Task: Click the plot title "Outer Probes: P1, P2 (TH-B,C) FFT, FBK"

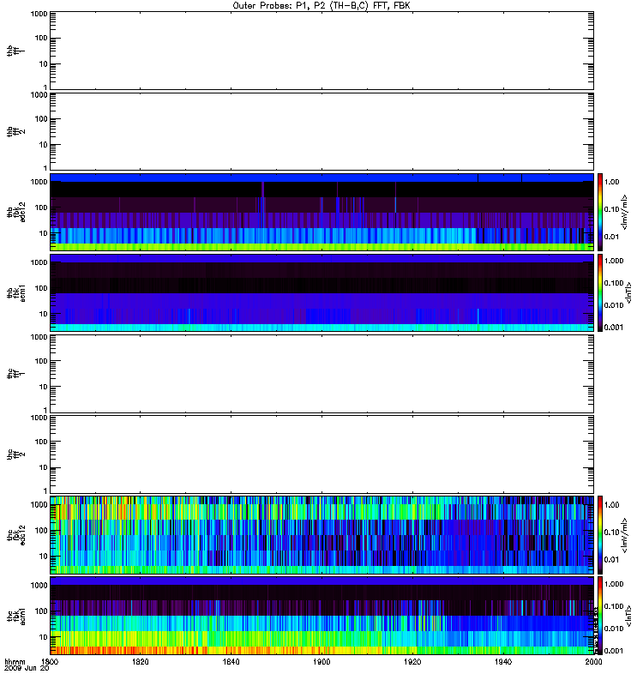Action: (321, 6)
